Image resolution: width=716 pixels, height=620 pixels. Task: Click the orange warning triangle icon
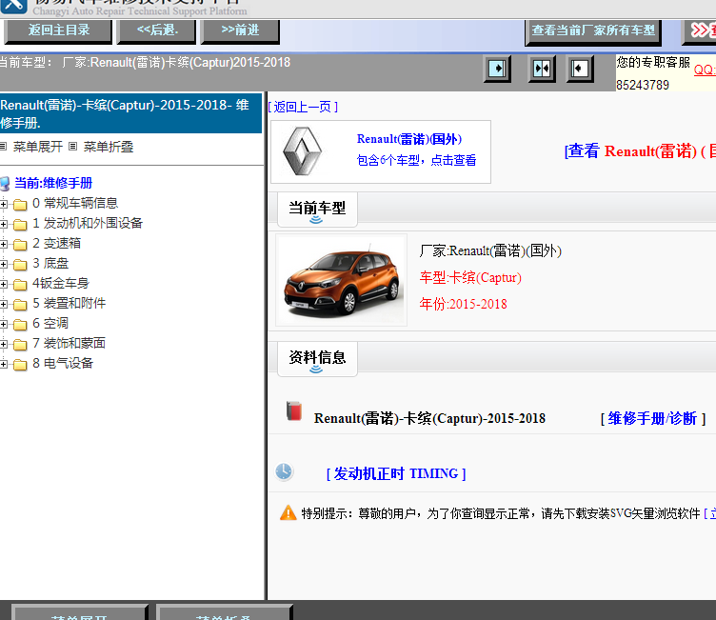[288, 512]
